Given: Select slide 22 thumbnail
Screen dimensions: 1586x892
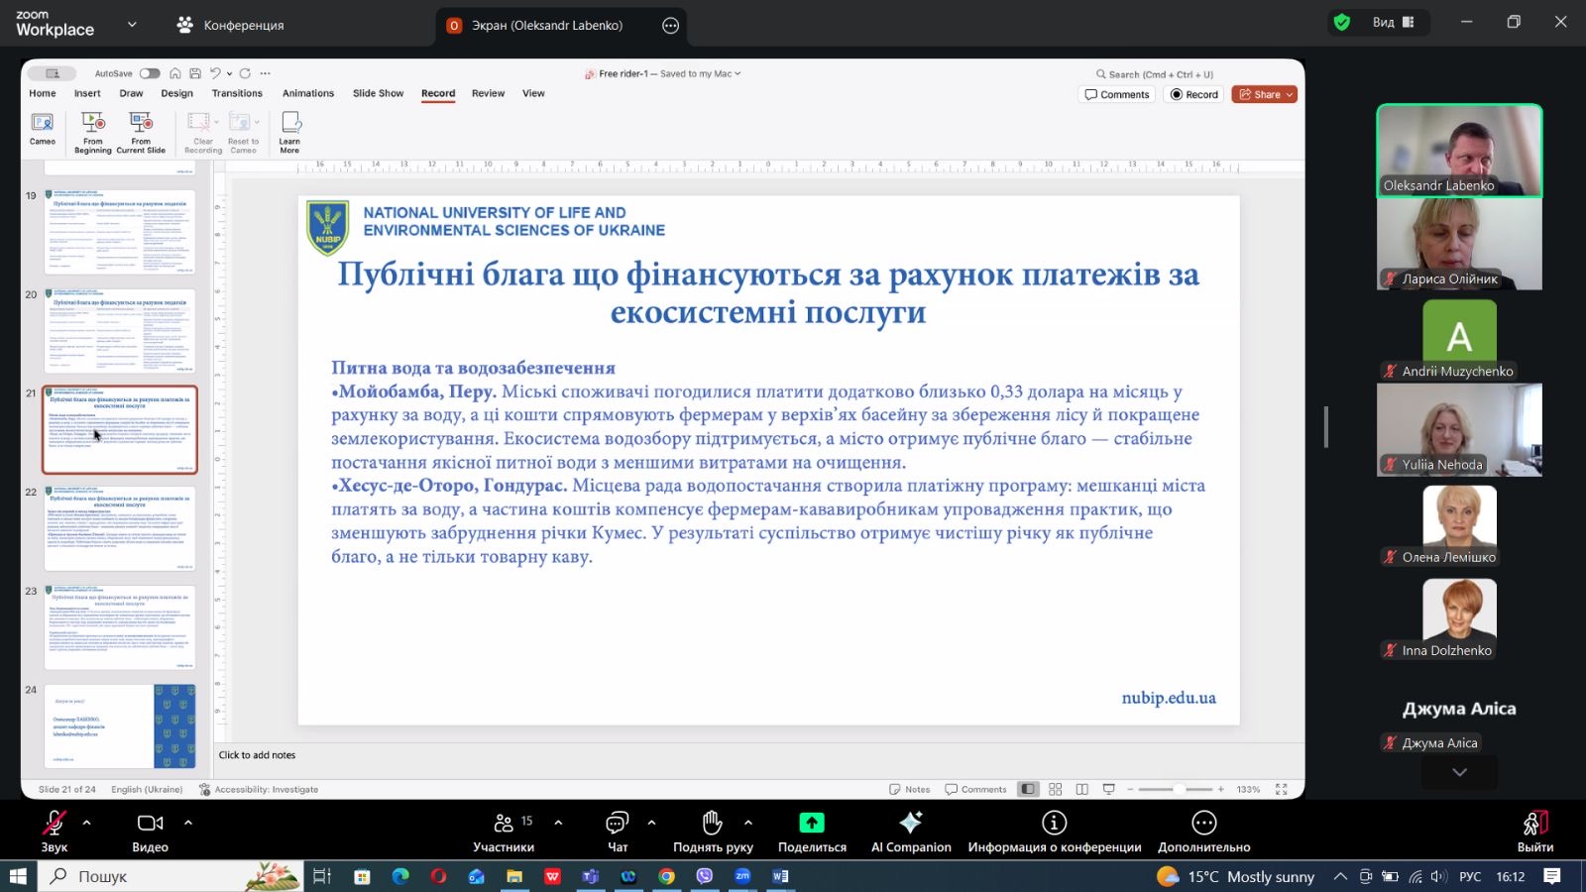Looking at the screenshot, I should [120, 528].
